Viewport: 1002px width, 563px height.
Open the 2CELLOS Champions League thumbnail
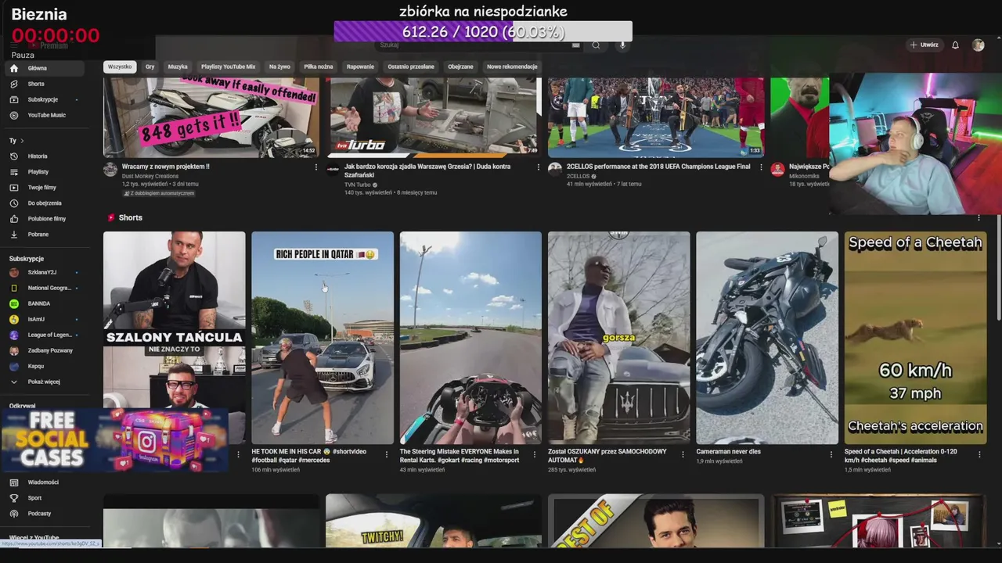tap(656, 117)
